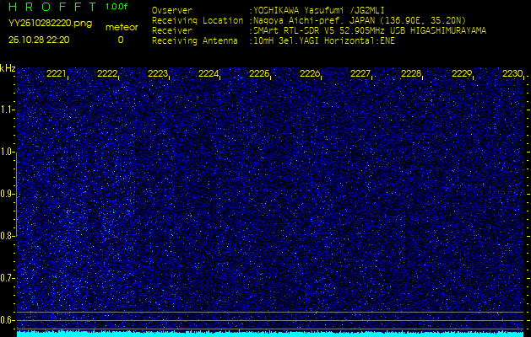
Task: Click the 2221 time marker
Action: [57, 74]
